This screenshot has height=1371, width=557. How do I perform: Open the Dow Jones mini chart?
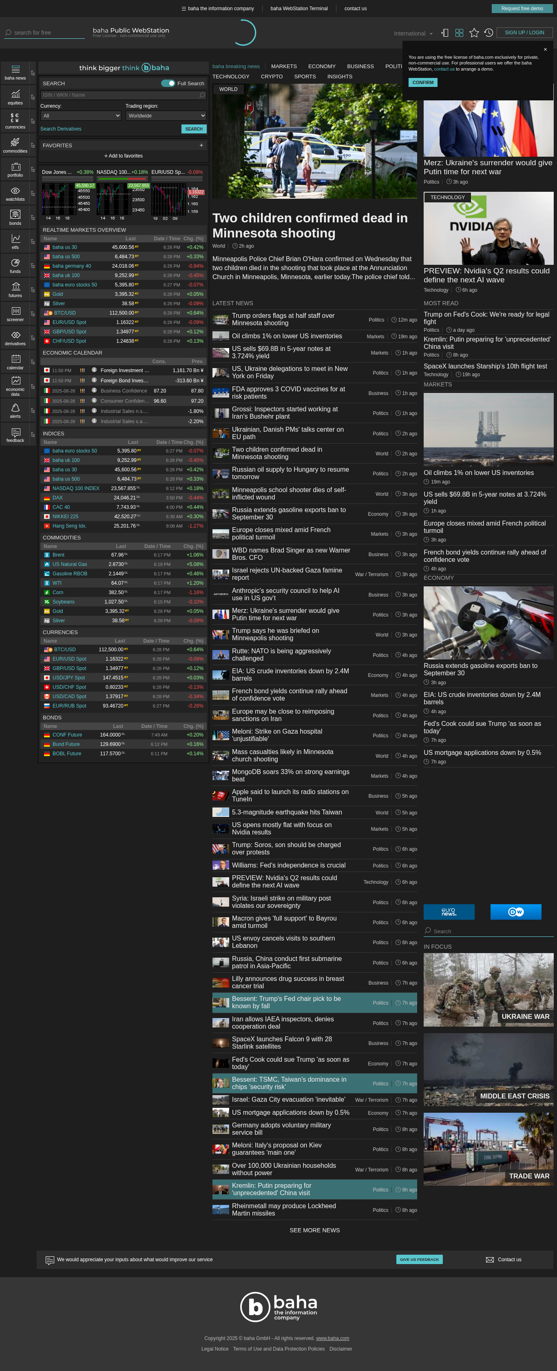pyautogui.click(x=68, y=202)
